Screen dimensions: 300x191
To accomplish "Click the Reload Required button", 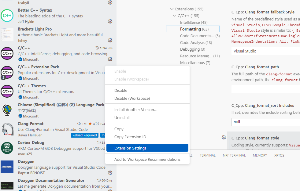I will (x=84, y=135).
